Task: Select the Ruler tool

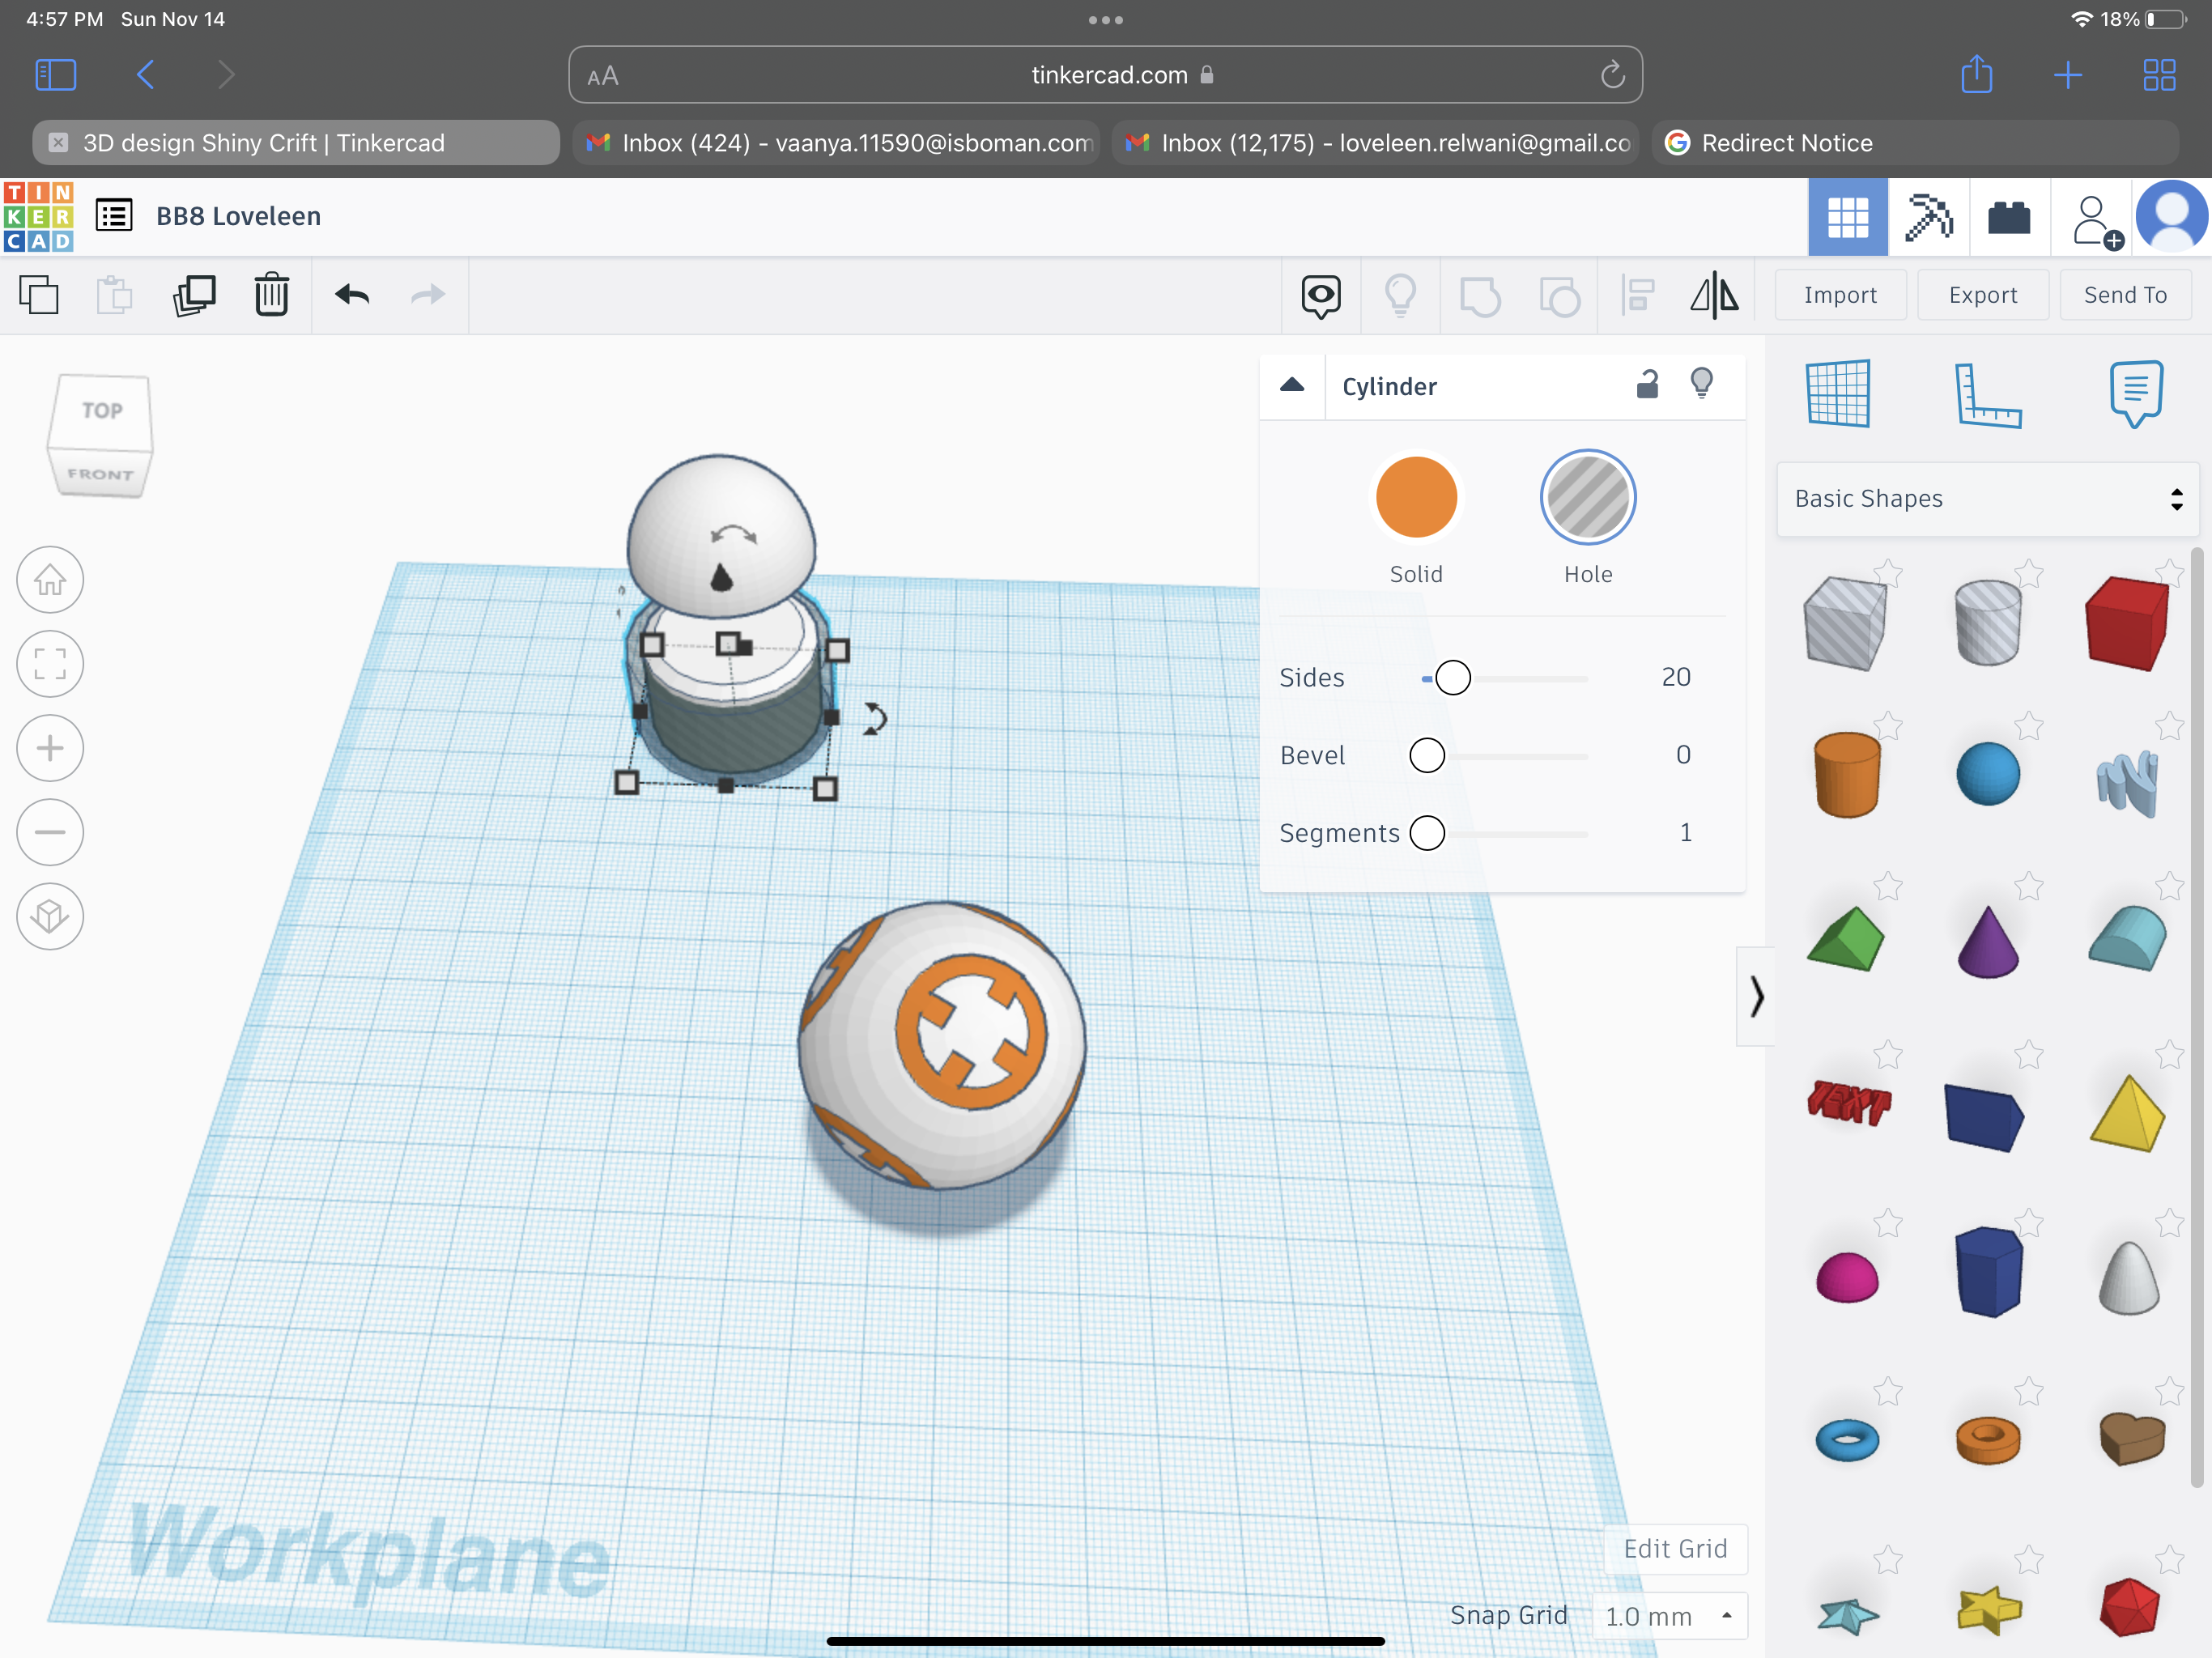Action: (1987, 395)
